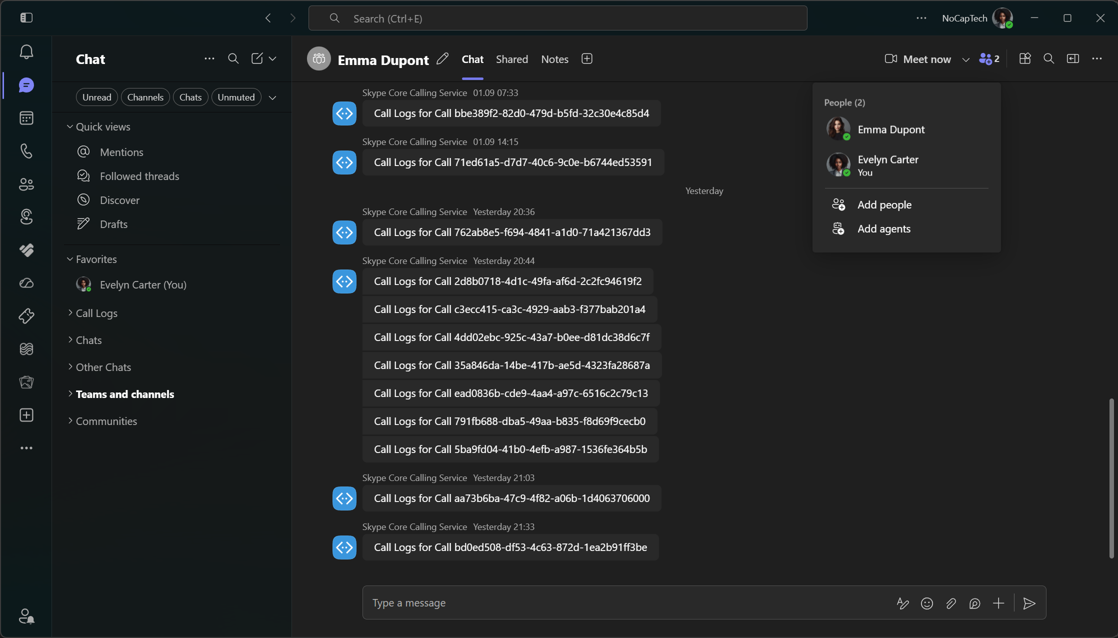Click the Search (Ctrl+E) box

point(557,18)
